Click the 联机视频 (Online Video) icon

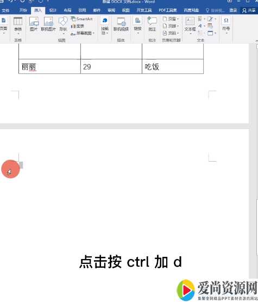[x=121, y=24]
